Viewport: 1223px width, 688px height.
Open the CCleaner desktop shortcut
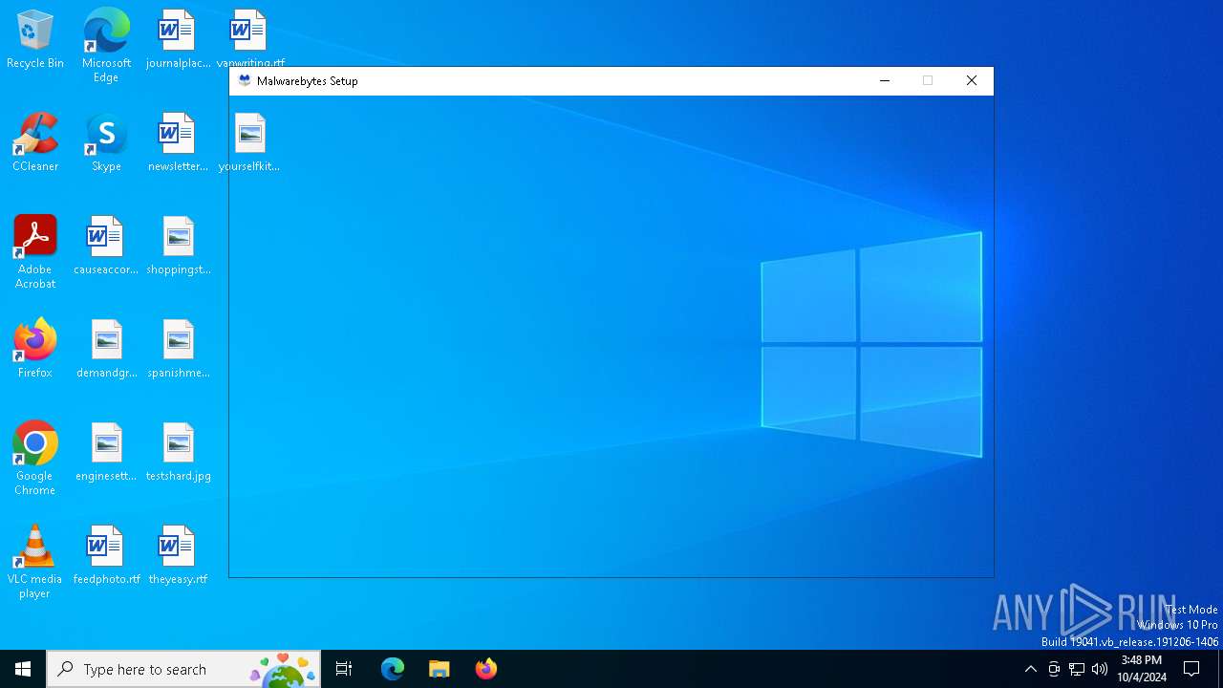click(x=35, y=142)
